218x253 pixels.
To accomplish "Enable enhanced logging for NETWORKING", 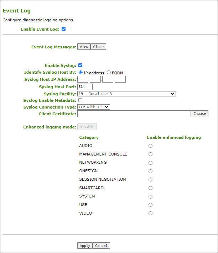I will point(151,163).
